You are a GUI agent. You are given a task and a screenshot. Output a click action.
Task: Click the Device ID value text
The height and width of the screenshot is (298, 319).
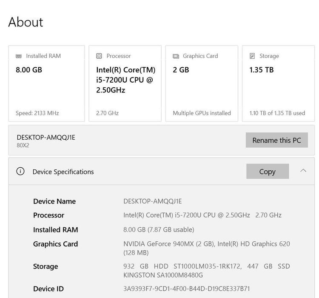187,289
